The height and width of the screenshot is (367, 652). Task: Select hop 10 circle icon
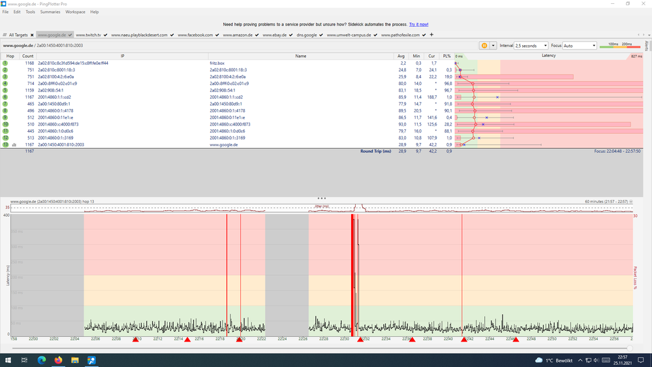pos(5,124)
